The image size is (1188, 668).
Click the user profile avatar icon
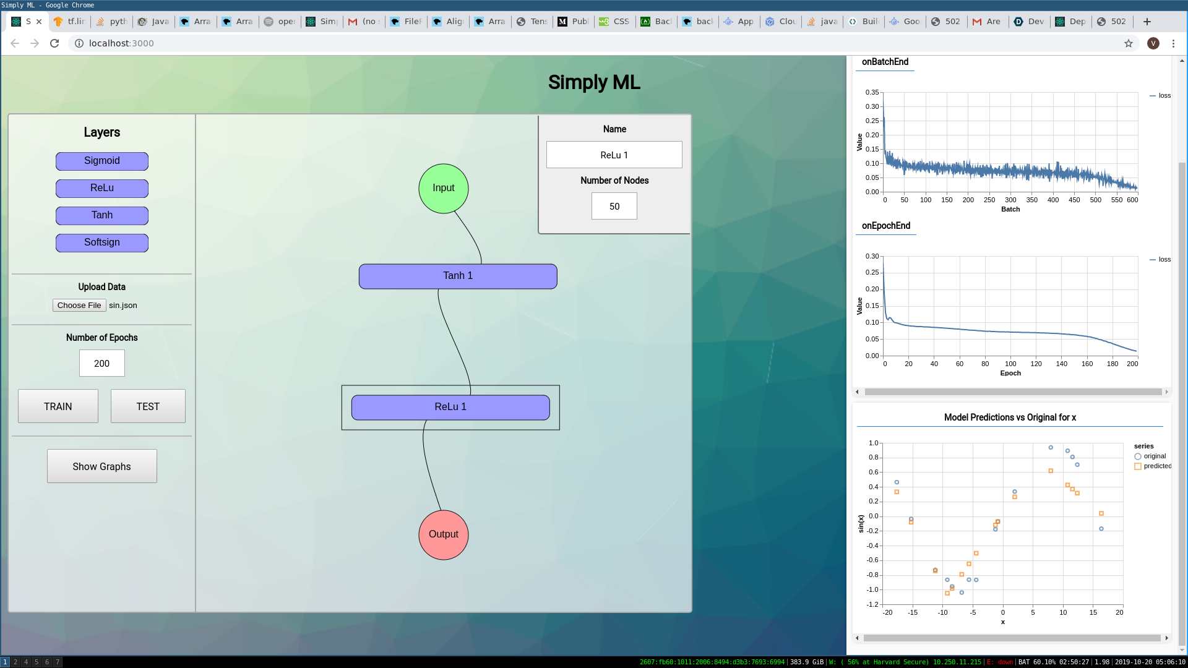tap(1153, 43)
